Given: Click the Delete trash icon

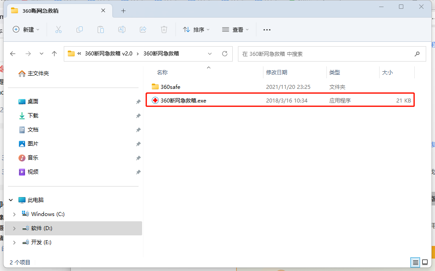Looking at the screenshot, I should (164, 29).
